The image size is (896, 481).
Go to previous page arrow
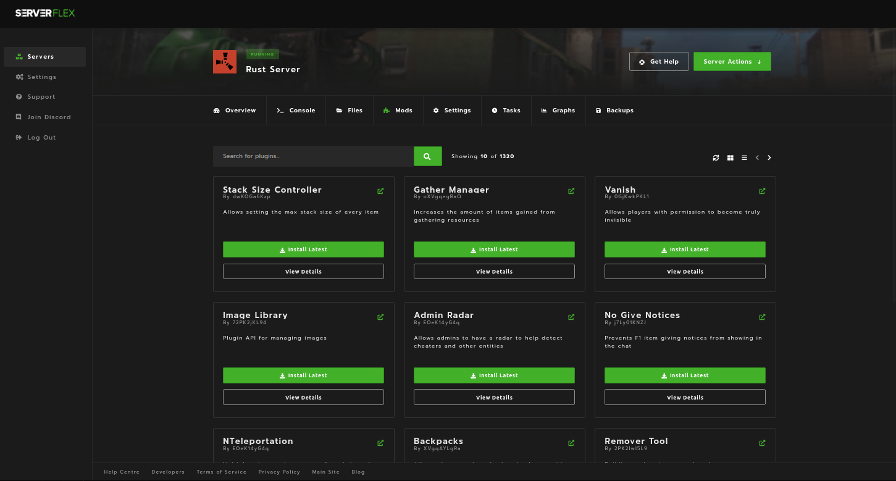(x=758, y=157)
